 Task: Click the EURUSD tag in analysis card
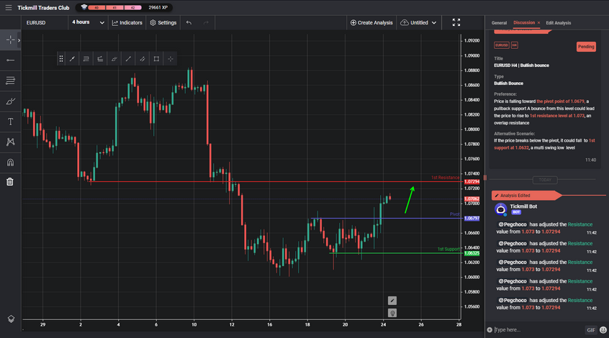click(x=502, y=45)
